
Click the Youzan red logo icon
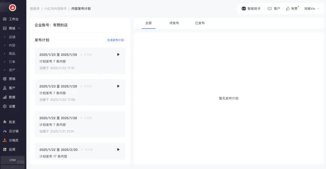tap(13, 8)
